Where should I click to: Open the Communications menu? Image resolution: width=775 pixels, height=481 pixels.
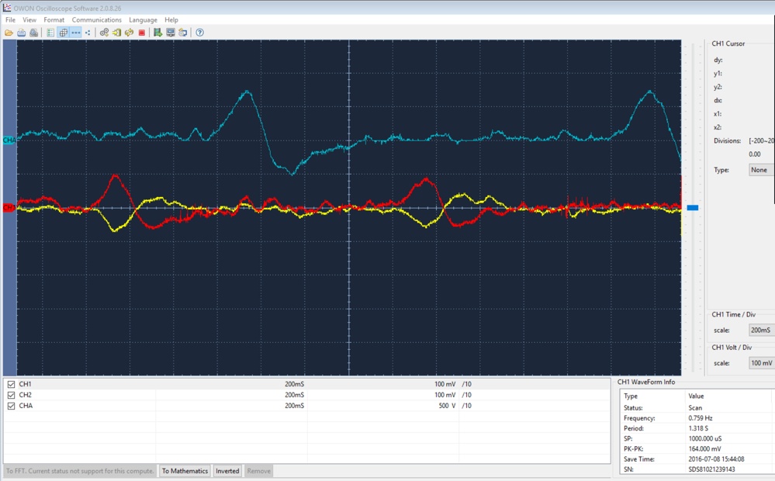tap(96, 20)
